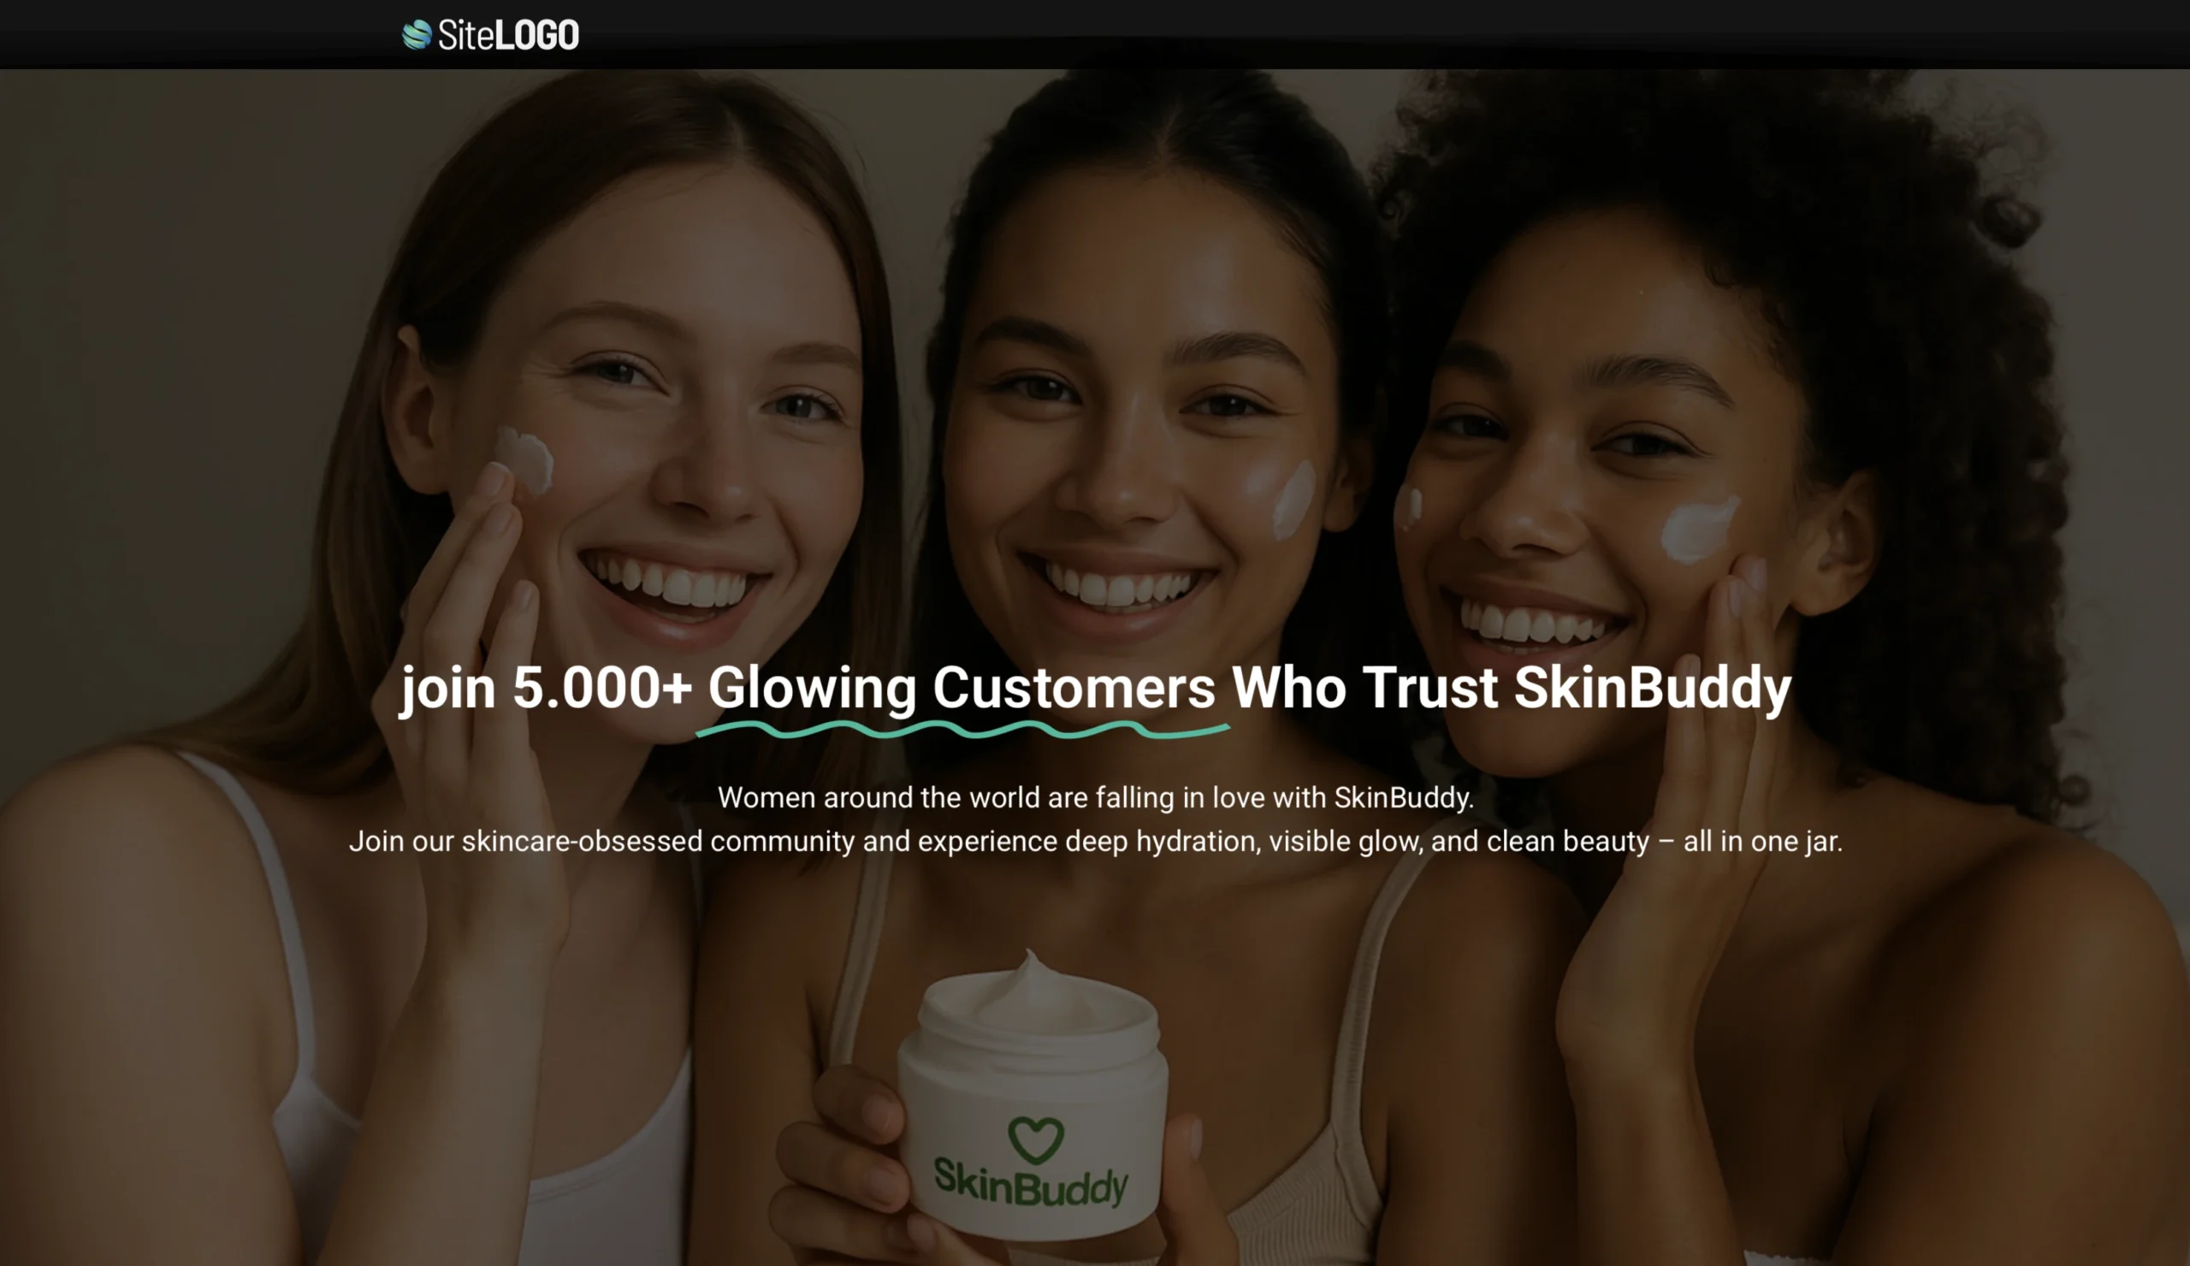This screenshot has width=2190, height=1266.
Task: Click the SiteLOGO text in the header
Action: 508,35
